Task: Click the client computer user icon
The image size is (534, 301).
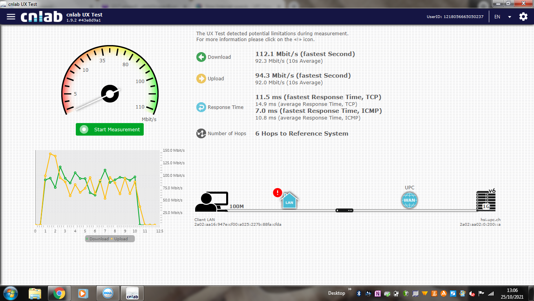Action: (211, 202)
